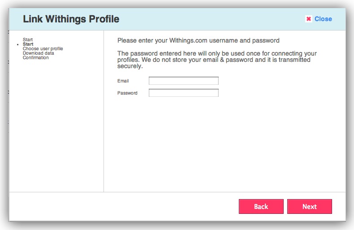Click the Email field label
This screenshot has width=354, height=230.
point(123,81)
